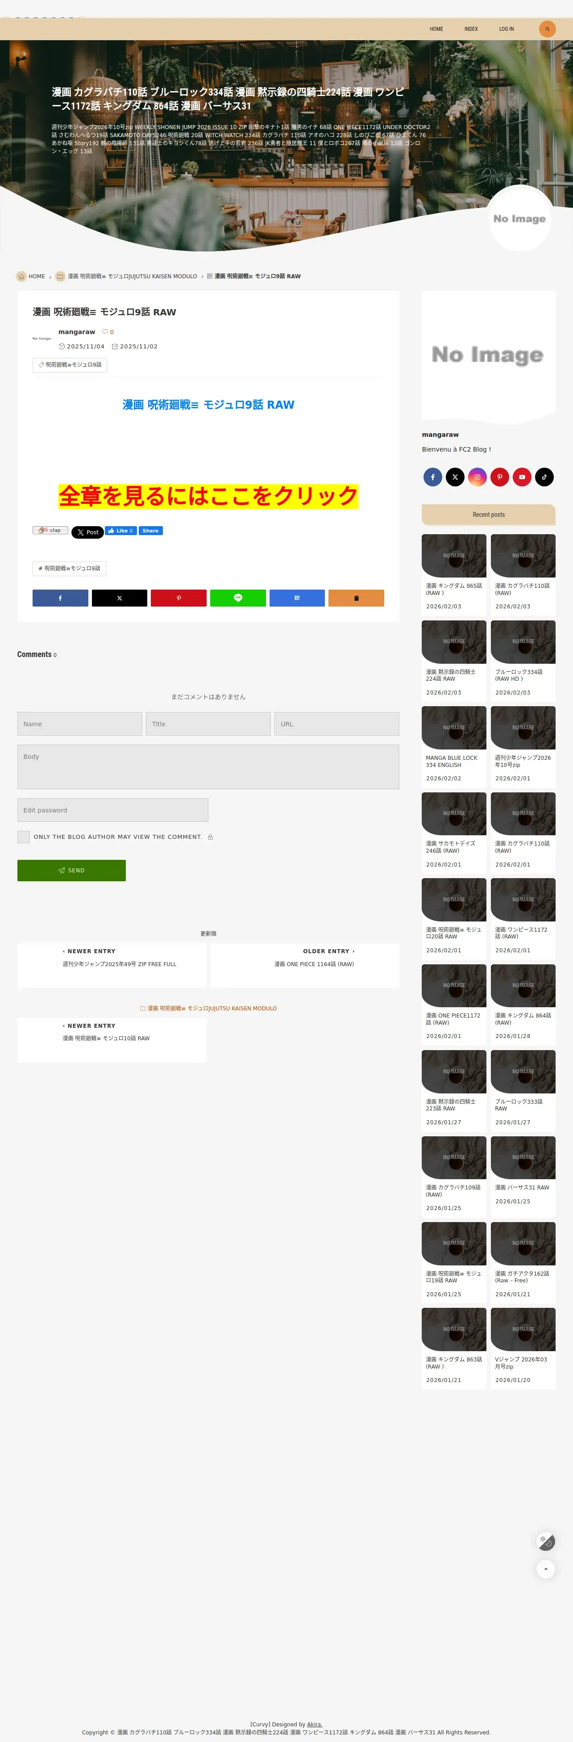Viewport: 573px width, 1742px height.
Task: Open older entry ONE PIECE 1164話 (RAW)
Action: point(305,965)
